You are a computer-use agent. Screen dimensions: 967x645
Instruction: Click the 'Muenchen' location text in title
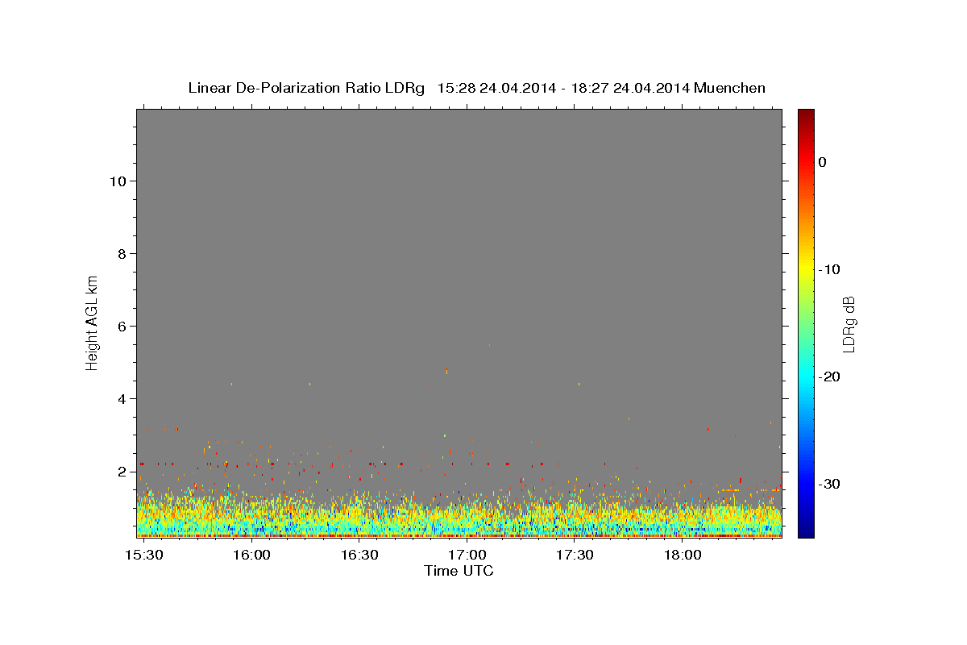(729, 88)
